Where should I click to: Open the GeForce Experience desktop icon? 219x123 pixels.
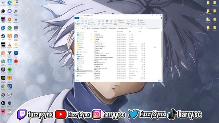(x=3, y=79)
